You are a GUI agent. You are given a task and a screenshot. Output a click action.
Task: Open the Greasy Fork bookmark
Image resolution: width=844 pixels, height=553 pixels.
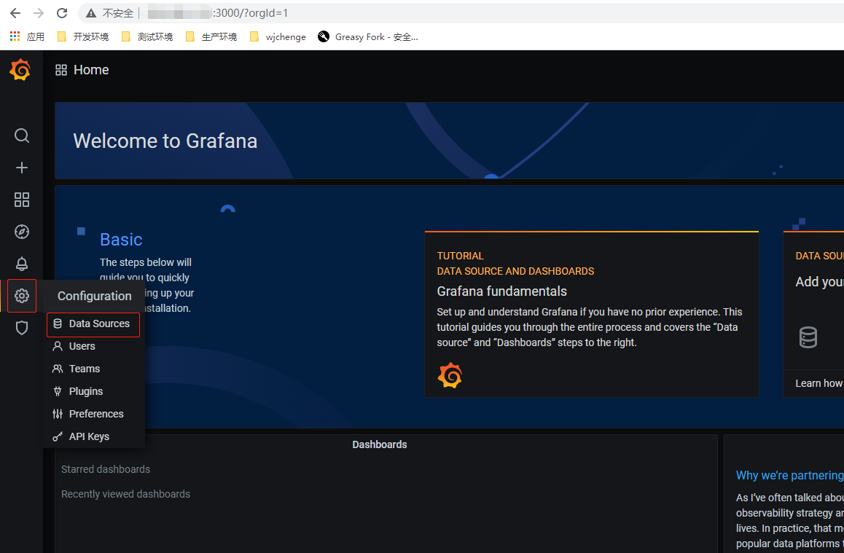(x=367, y=36)
